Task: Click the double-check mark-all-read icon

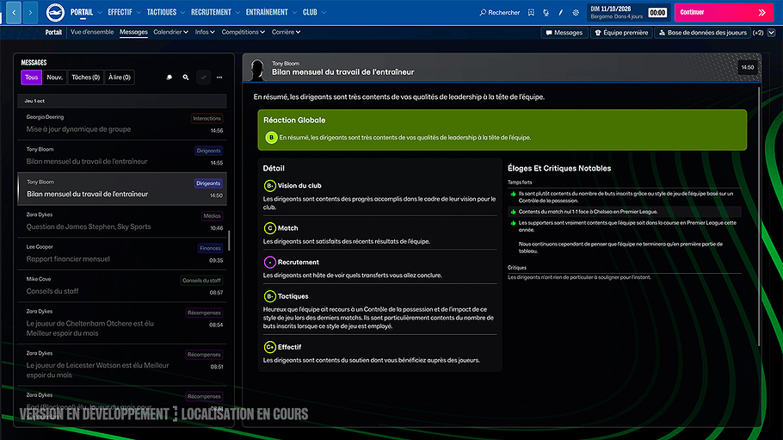Action: click(203, 77)
